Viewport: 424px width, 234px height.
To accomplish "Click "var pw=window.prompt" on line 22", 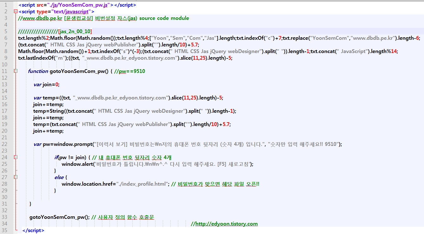I will [x=63, y=144].
